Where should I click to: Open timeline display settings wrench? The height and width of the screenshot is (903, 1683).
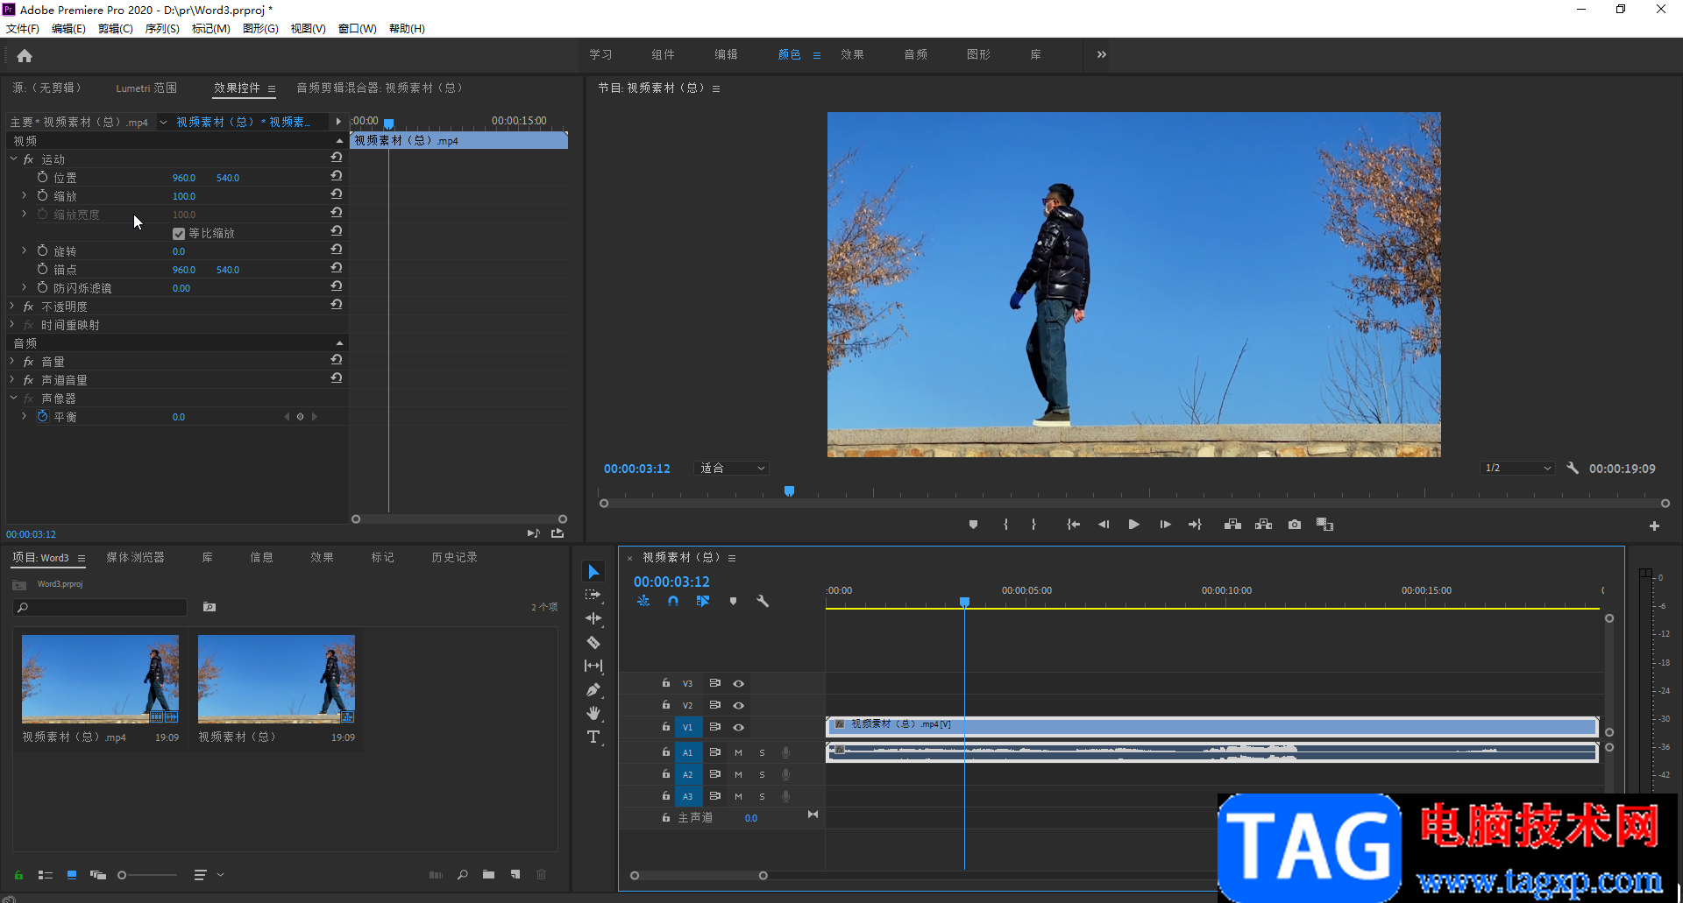763,601
